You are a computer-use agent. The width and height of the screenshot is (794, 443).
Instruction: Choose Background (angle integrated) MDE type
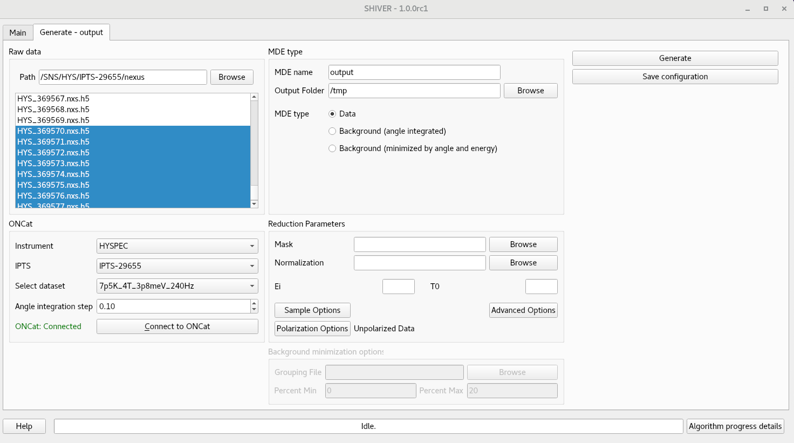(x=332, y=131)
